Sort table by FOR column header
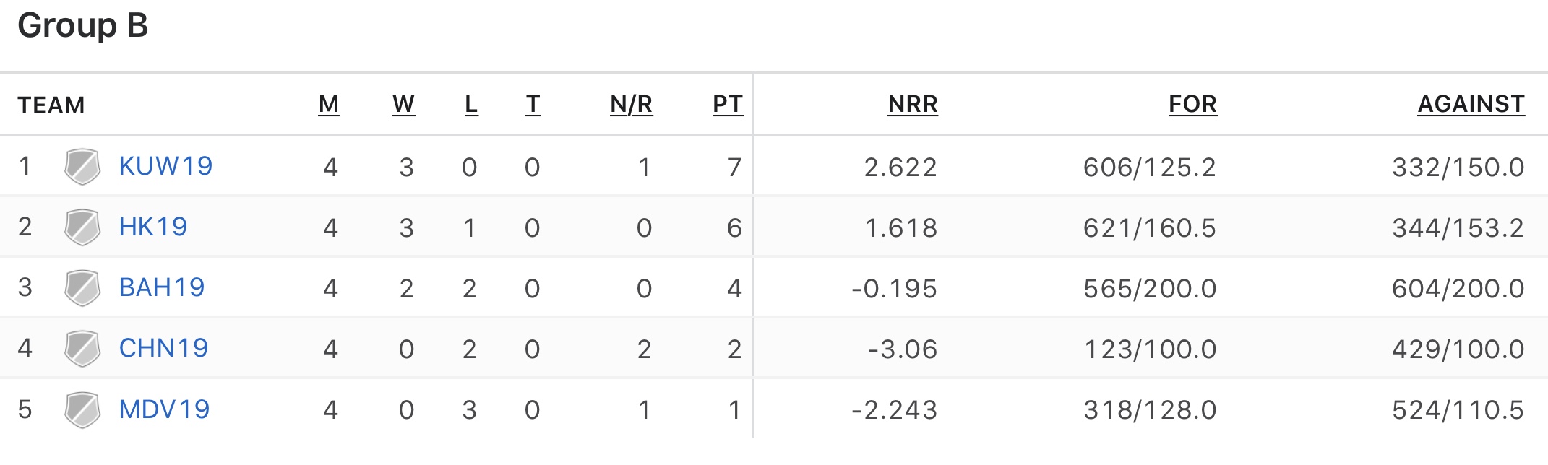Screen dimensions: 1548x465 tap(1193, 105)
